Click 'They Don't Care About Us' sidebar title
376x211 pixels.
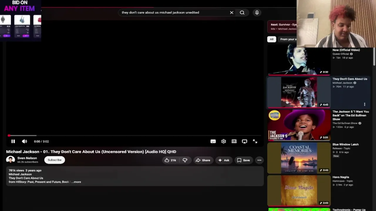[x=350, y=79]
